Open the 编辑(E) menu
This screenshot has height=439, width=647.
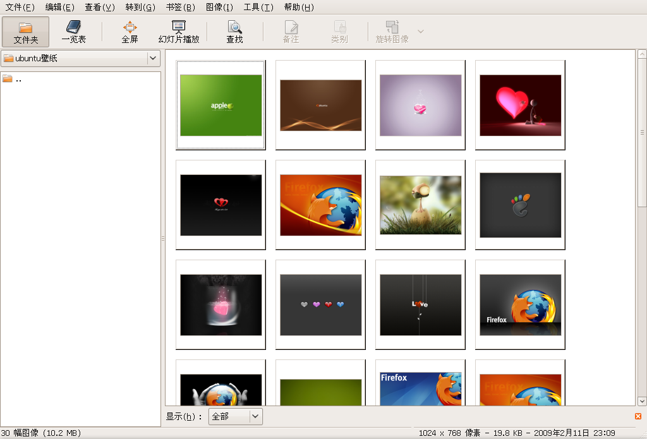[60, 7]
